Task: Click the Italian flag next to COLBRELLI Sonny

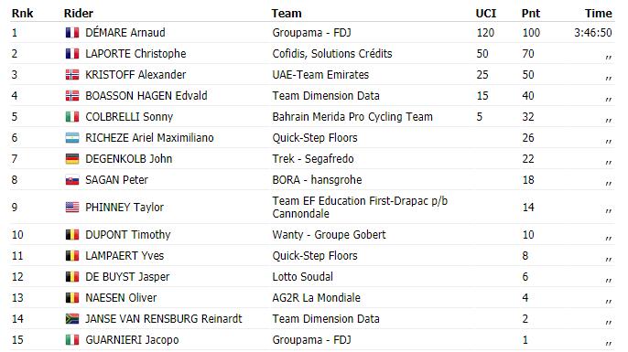Action: (x=72, y=117)
